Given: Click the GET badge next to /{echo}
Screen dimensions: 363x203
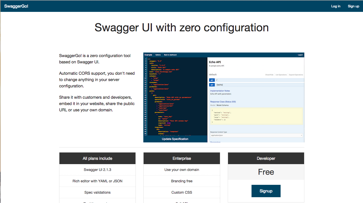Looking at the screenshot, I should tap(212, 85).
